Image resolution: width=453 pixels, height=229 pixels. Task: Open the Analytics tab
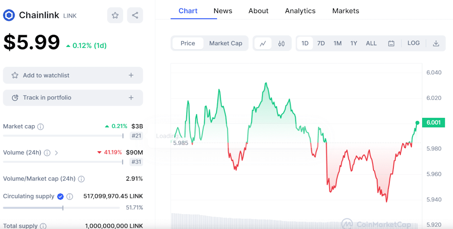300,11
